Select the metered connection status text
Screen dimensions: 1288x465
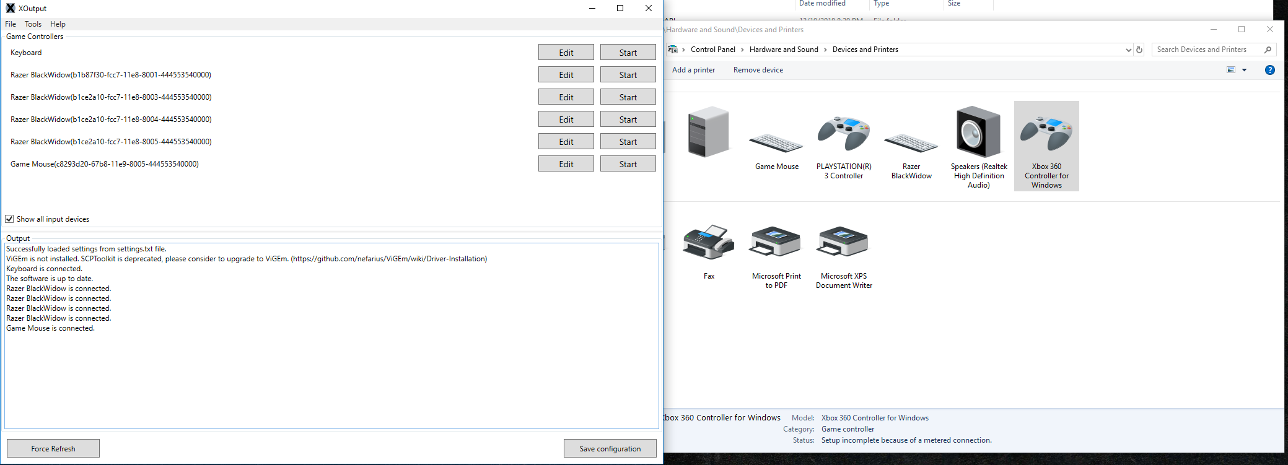click(x=906, y=440)
